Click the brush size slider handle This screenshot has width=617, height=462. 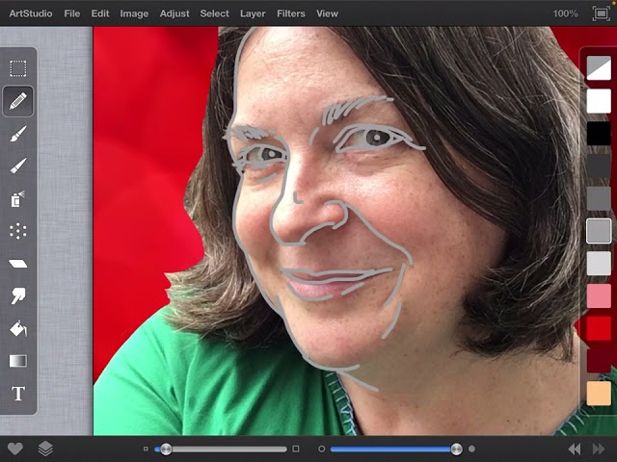coord(166,449)
